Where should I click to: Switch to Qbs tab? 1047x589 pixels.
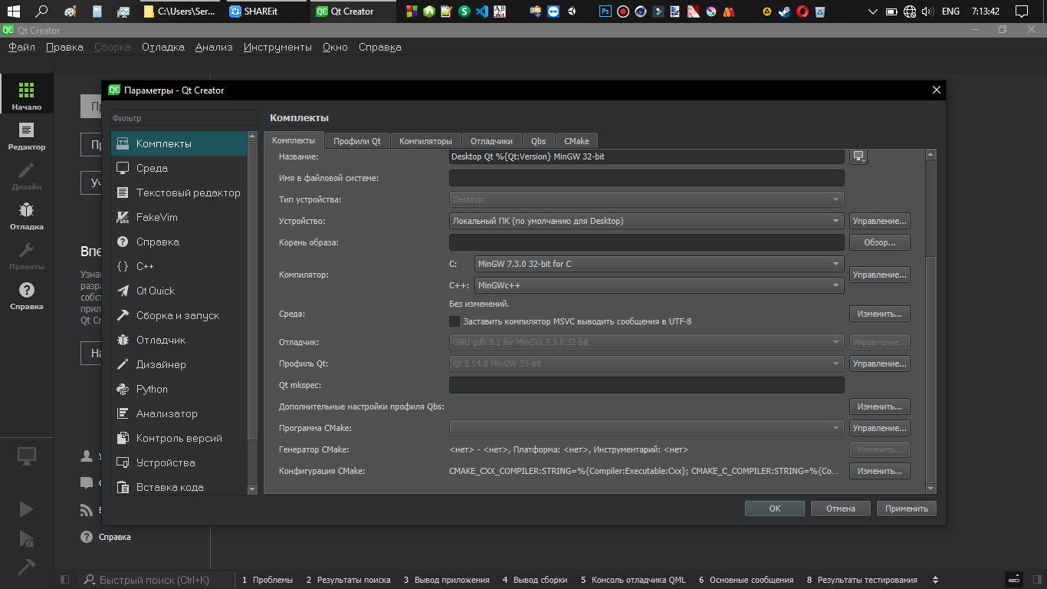click(x=538, y=141)
